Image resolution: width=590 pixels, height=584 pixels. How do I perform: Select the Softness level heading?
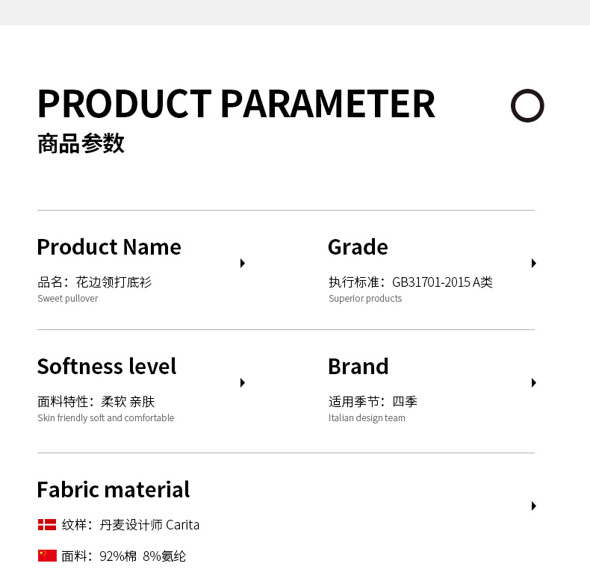point(107,367)
